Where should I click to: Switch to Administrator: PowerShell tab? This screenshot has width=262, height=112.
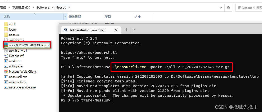pos(87,30)
